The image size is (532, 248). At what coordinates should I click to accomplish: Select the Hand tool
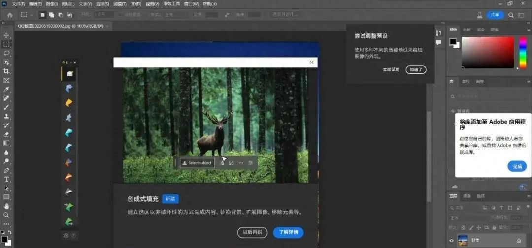[6, 206]
